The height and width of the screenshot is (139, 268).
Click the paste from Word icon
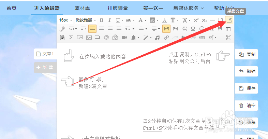[62, 37]
